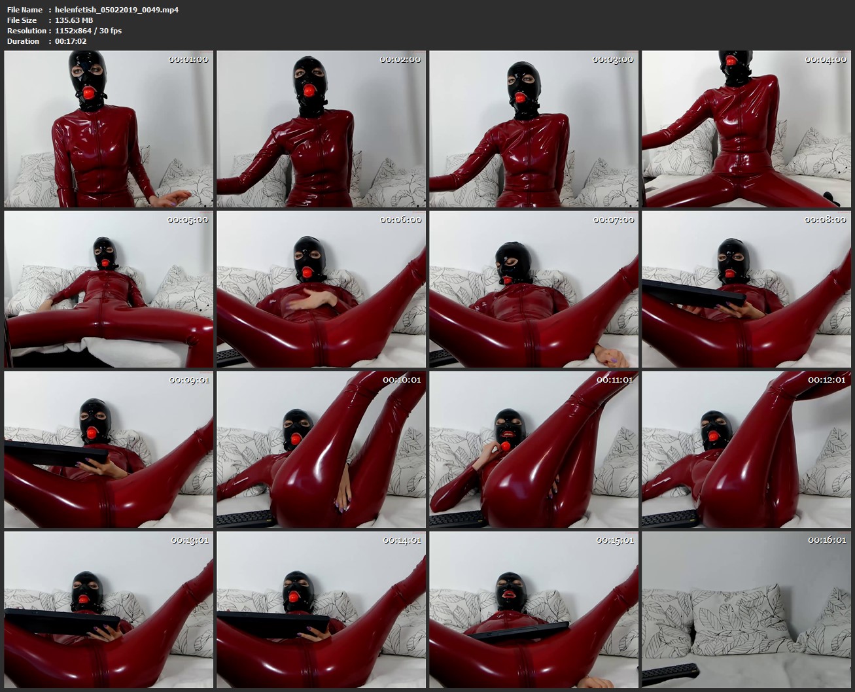The height and width of the screenshot is (692, 855).
Task: Select the thumbnail stamped 00:10:01
Action: (321, 449)
